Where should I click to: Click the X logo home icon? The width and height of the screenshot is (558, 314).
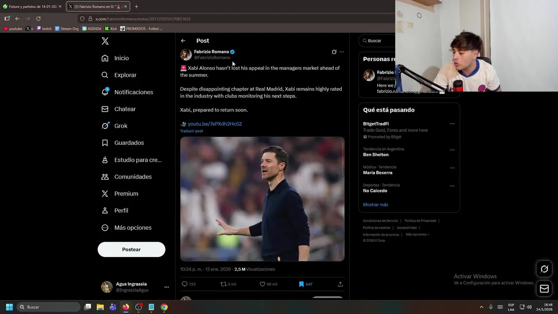pyautogui.click(x=105, y=41)
